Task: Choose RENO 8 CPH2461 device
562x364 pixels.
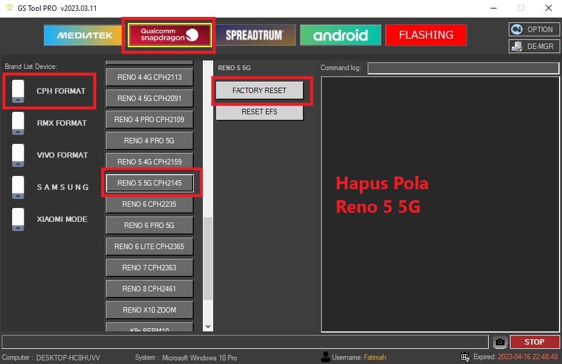Action: [150, 288]
